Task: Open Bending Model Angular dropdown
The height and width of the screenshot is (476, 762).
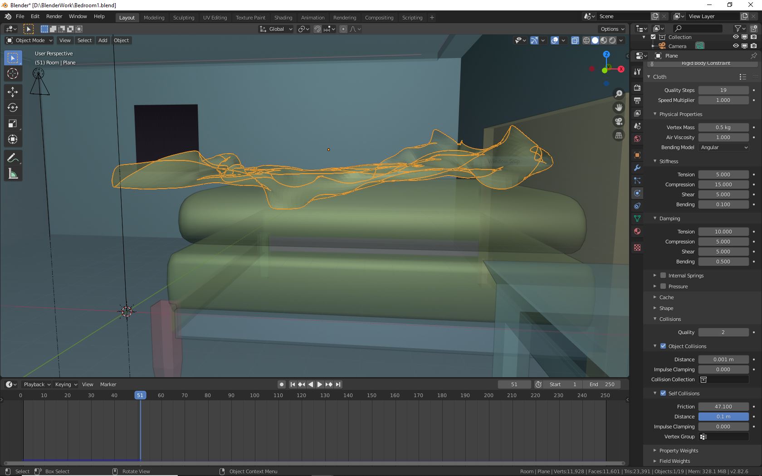Action: (723, 147)
